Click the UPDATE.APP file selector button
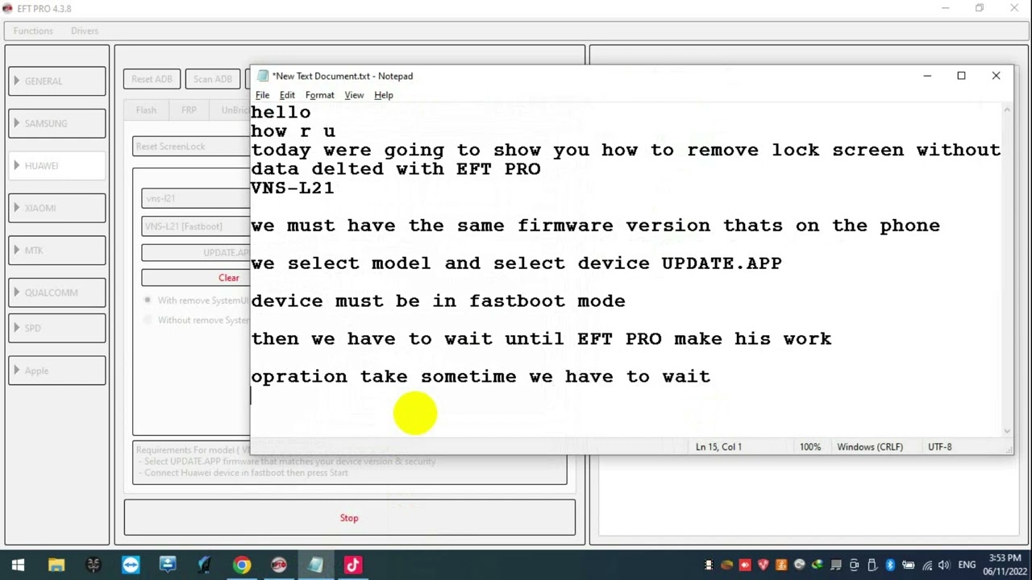Viewport: 1032px width, 580px height. (196, 252)
